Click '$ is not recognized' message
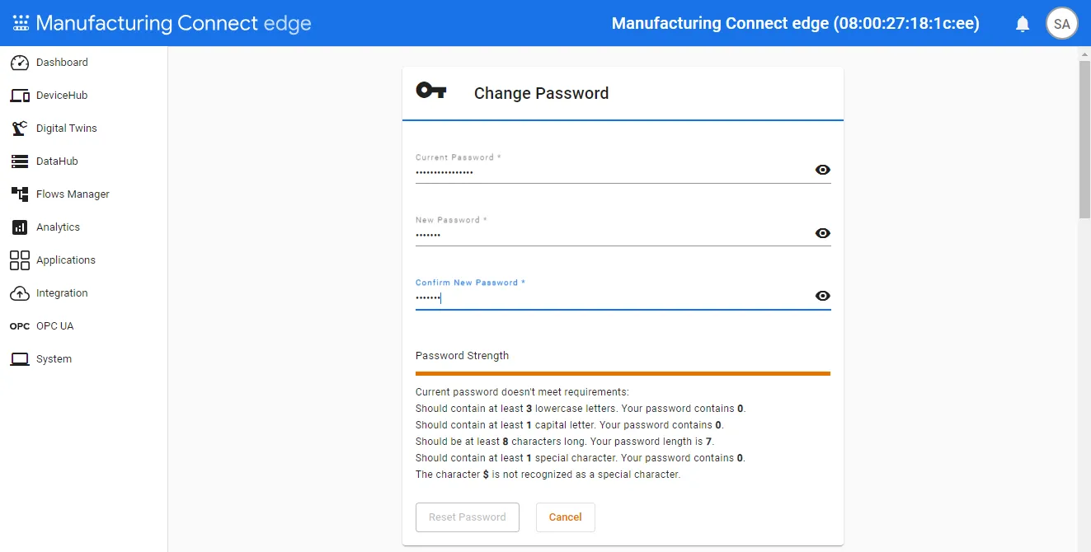This screenshot has height=552, width=1091. [x=548, y=475]
